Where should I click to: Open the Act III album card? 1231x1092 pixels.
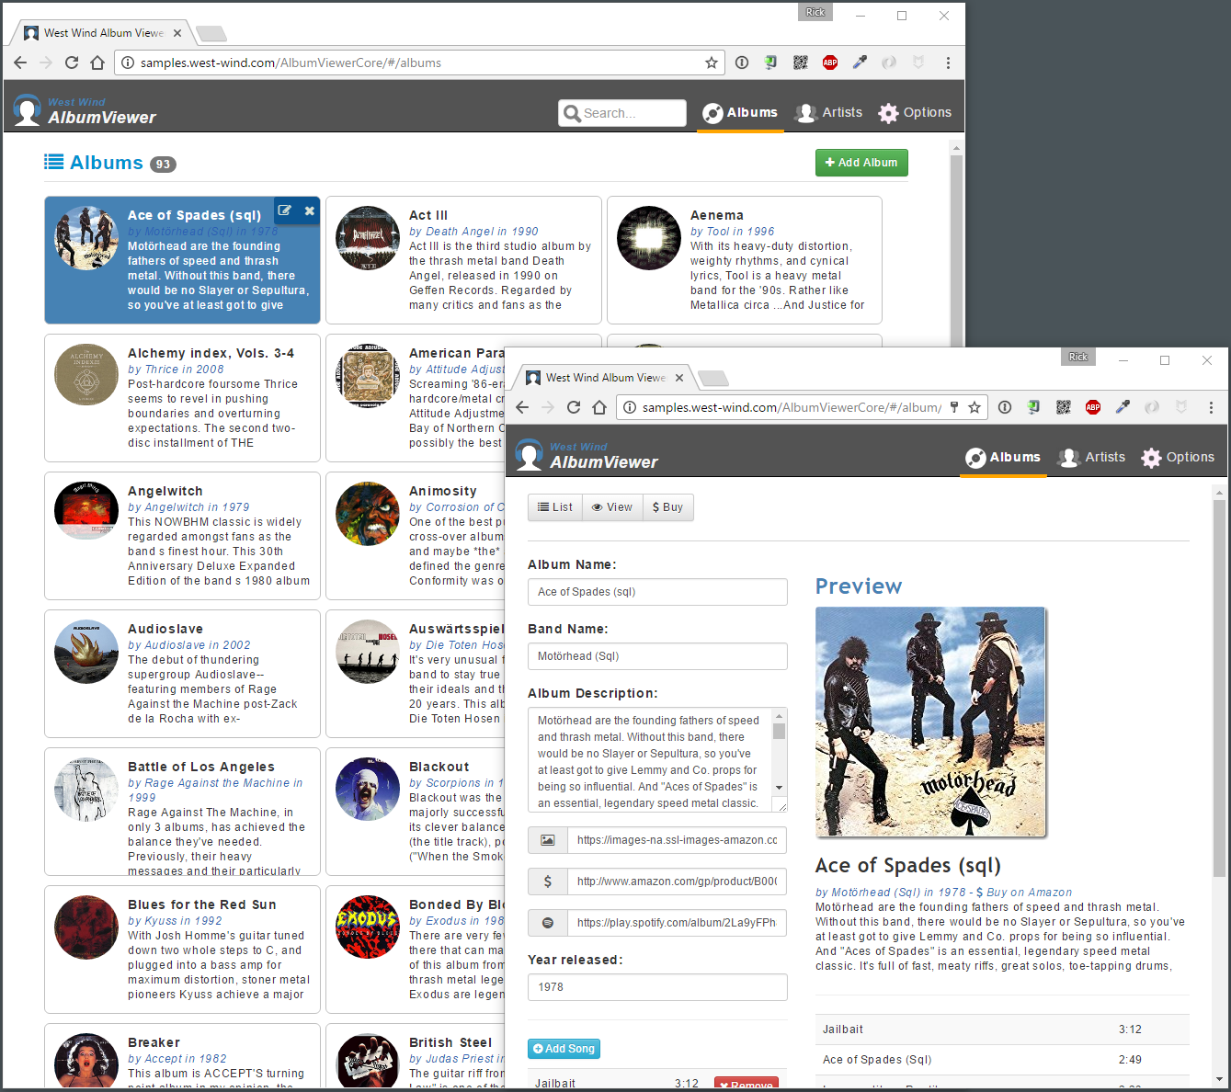click(x=463, y=260)
